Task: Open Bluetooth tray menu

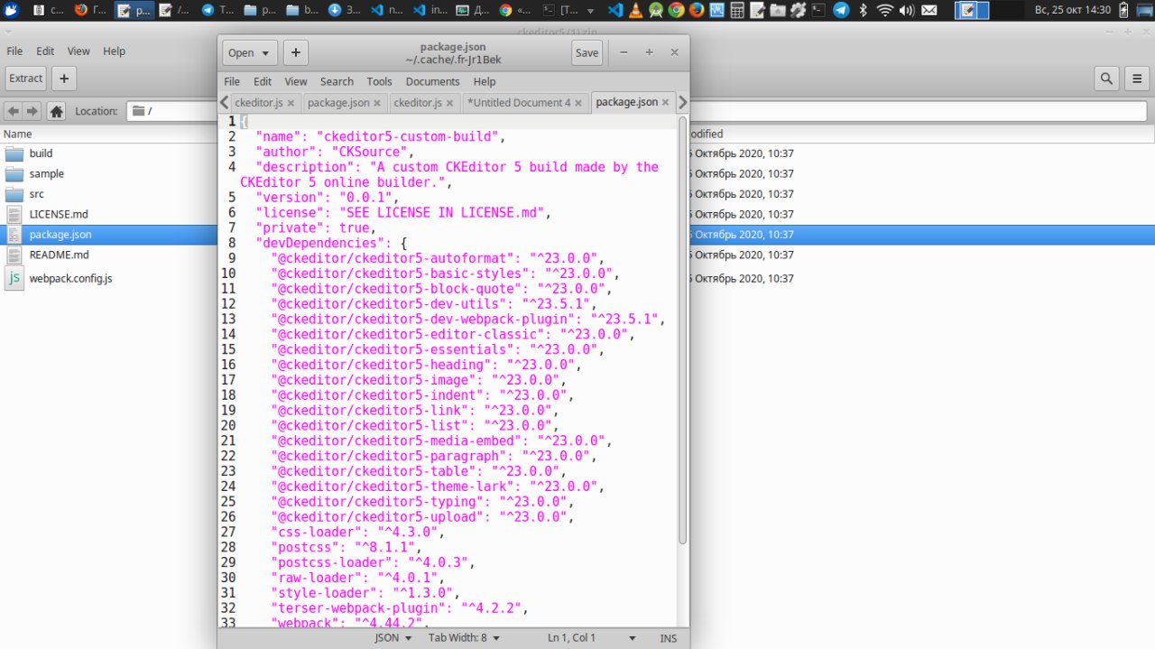Action: (x=864, y=11)
